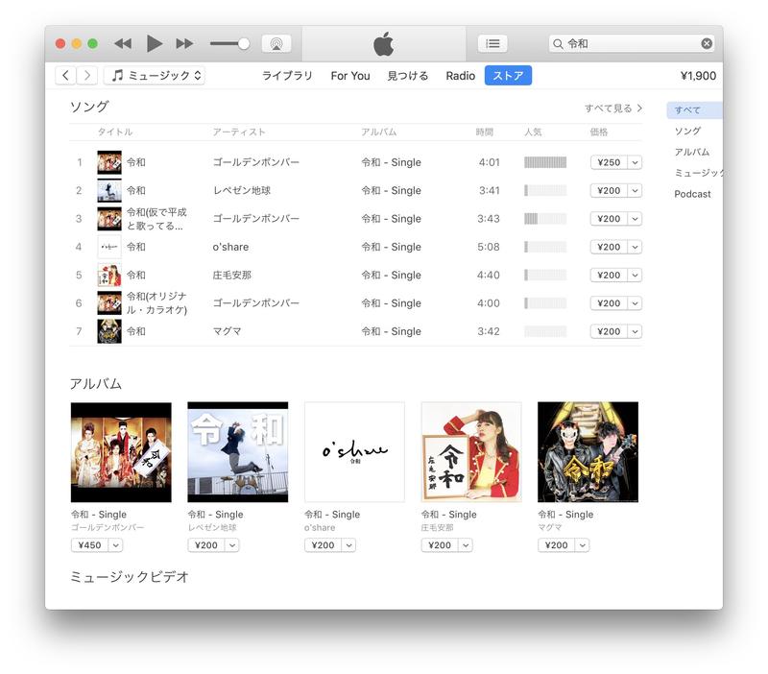This screenshot has width=768, height=674.
Task: Go back with the left chevron
Action: point(65,76)
